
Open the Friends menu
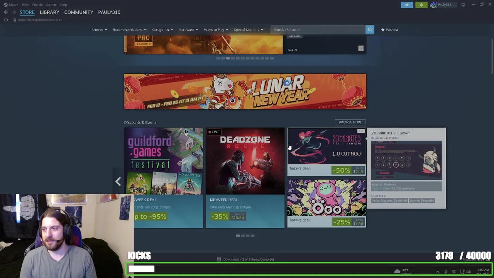[37, 5]
